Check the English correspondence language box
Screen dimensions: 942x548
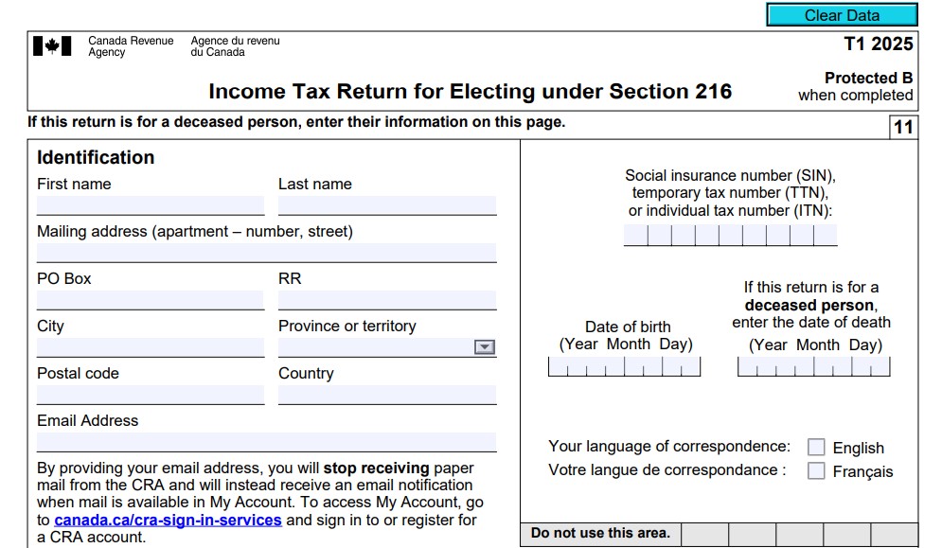click(815, 445)
